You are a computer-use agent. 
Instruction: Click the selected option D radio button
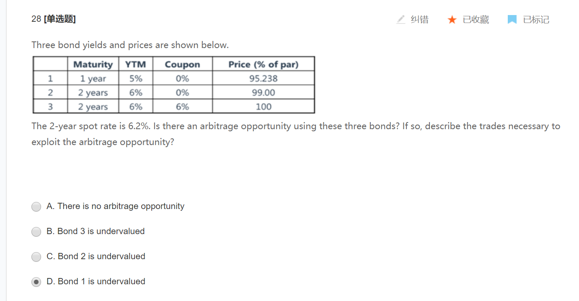[36, 282]
